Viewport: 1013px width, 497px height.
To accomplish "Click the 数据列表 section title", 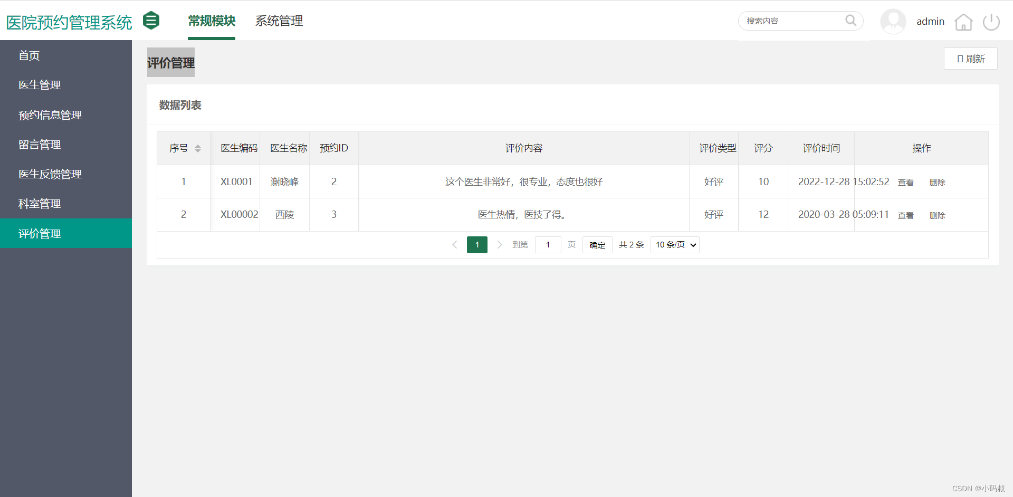I will click(180, 105).
